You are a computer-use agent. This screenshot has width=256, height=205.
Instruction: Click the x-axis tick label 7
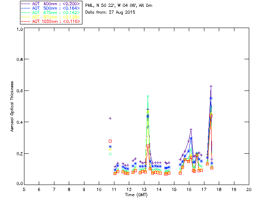(x=54, y=189)
